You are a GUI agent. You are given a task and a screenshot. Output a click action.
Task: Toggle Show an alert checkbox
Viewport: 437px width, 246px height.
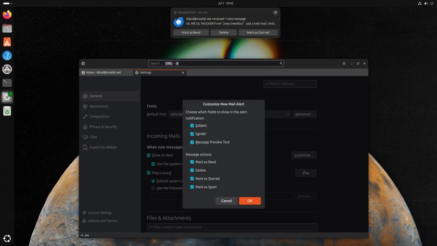149,156
